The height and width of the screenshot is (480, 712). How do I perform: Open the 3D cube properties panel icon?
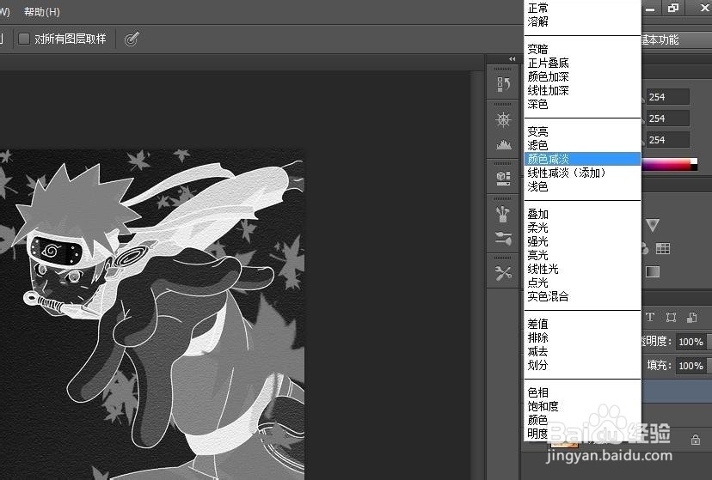coord(503,178)
